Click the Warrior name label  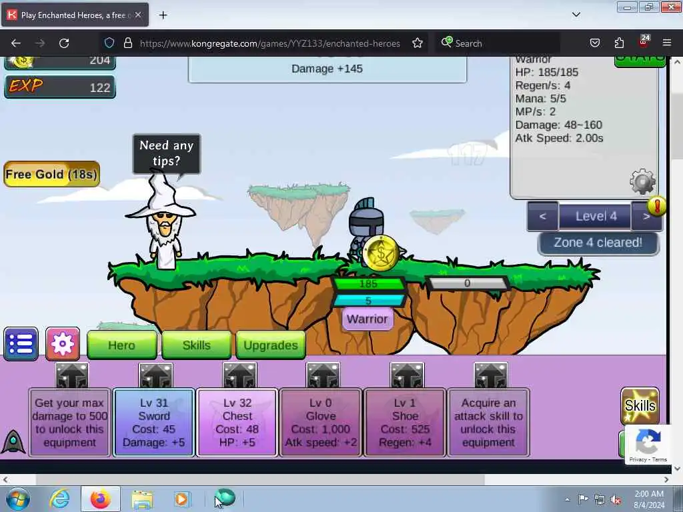coord(368,319)
